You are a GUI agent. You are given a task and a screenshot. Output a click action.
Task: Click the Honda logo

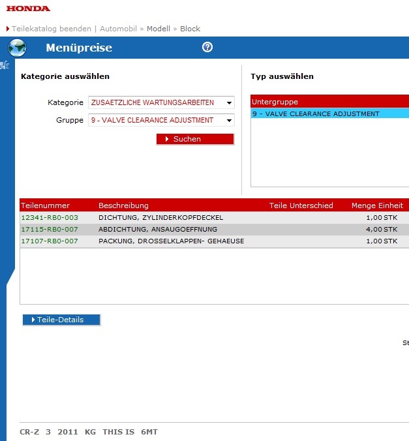click(x=28, y=8)
